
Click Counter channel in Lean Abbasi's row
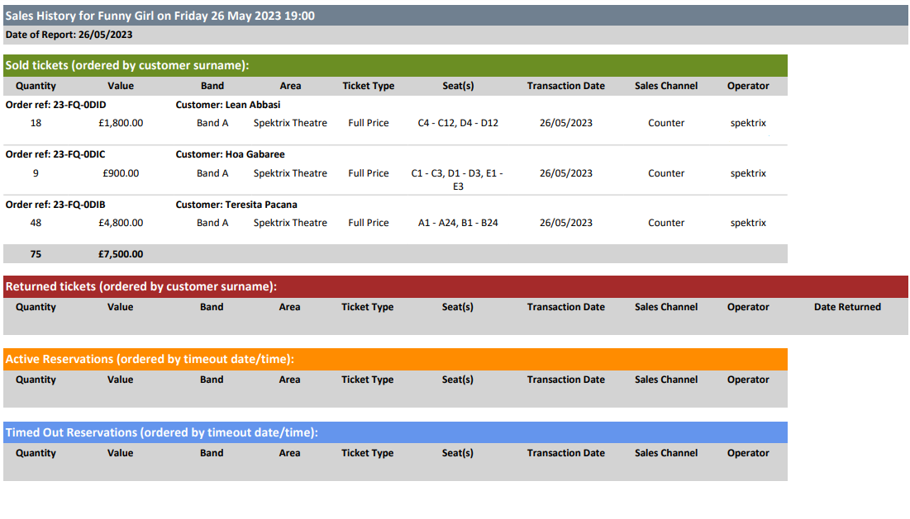pos(666,123)
